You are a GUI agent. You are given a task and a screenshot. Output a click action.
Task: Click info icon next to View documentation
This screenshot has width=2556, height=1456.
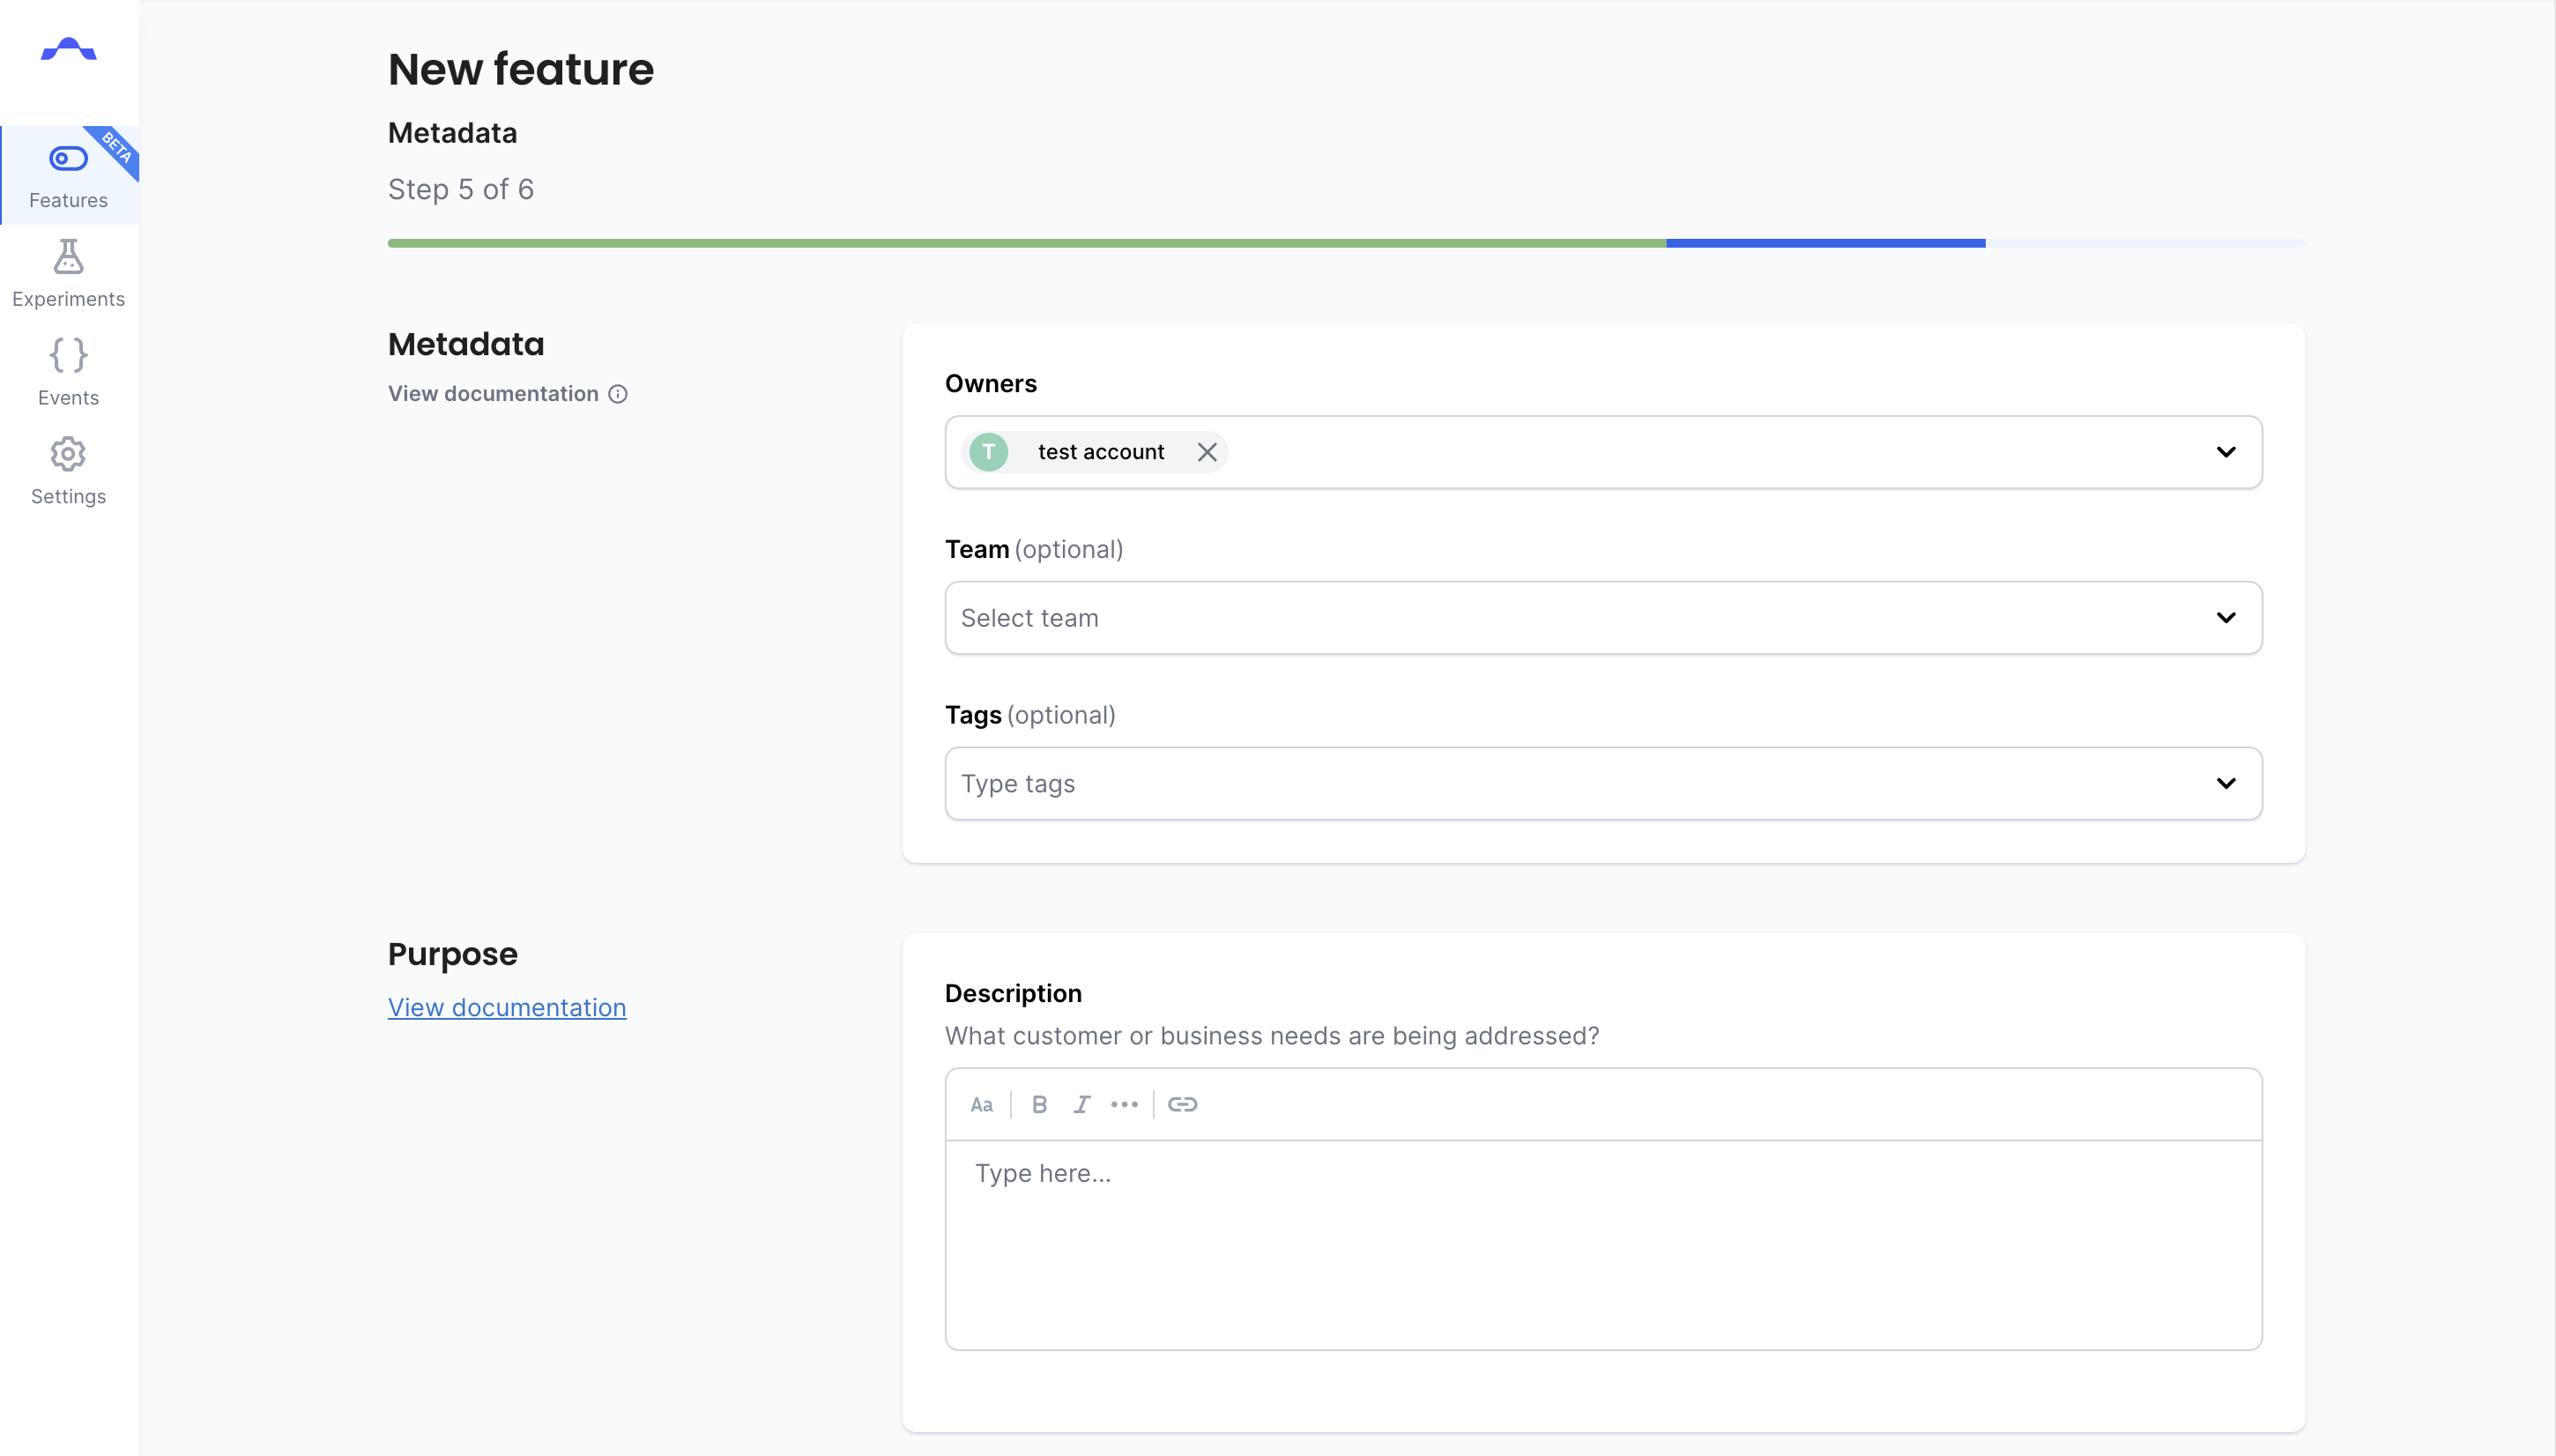[x=618, y=394]
